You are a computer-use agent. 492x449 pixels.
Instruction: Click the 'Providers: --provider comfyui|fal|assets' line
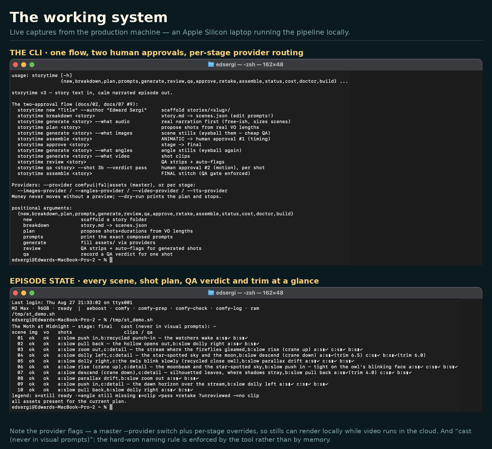104,185
